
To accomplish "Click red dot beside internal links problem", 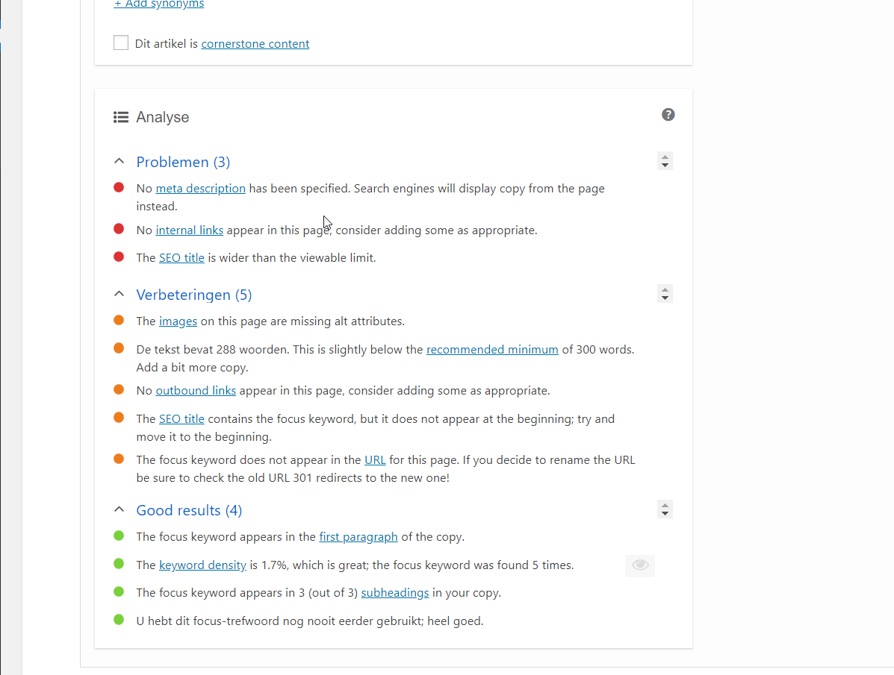I will click(x=119, y=229).
